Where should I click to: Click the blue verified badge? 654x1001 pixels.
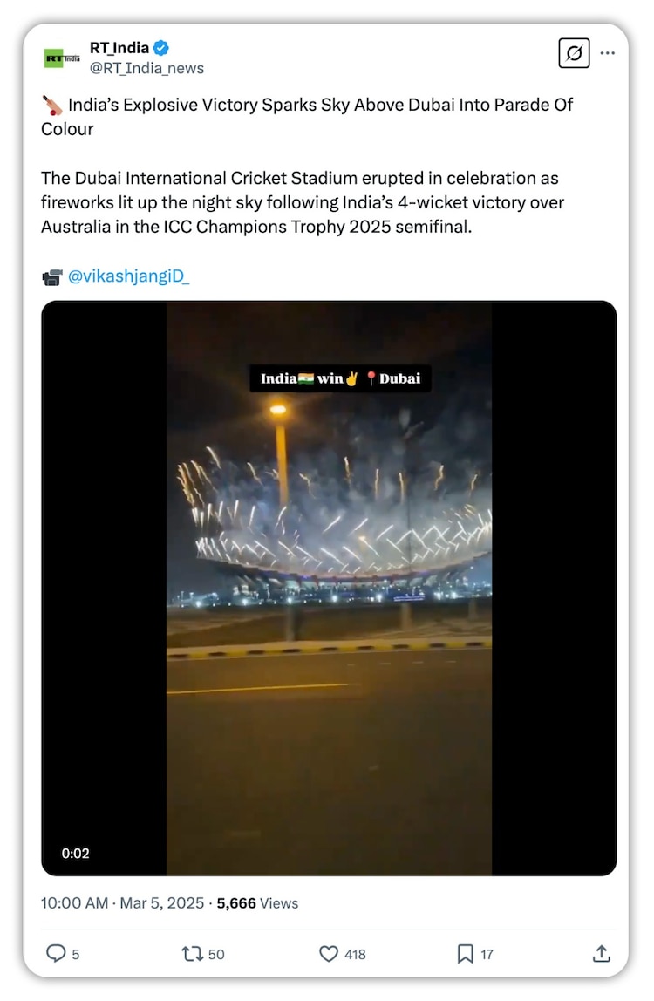point(161,49)
